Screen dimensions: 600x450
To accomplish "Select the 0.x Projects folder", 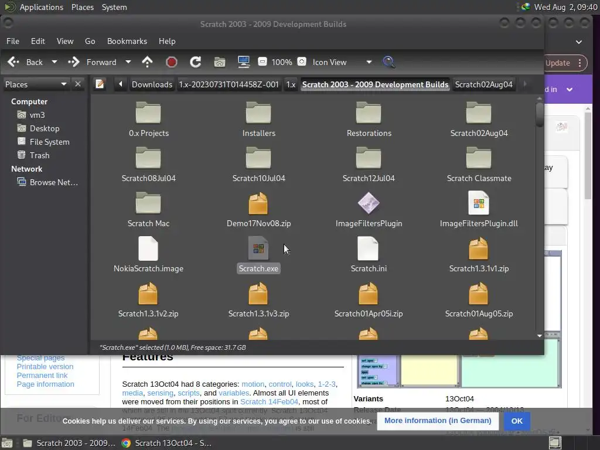I will point(148,120).
